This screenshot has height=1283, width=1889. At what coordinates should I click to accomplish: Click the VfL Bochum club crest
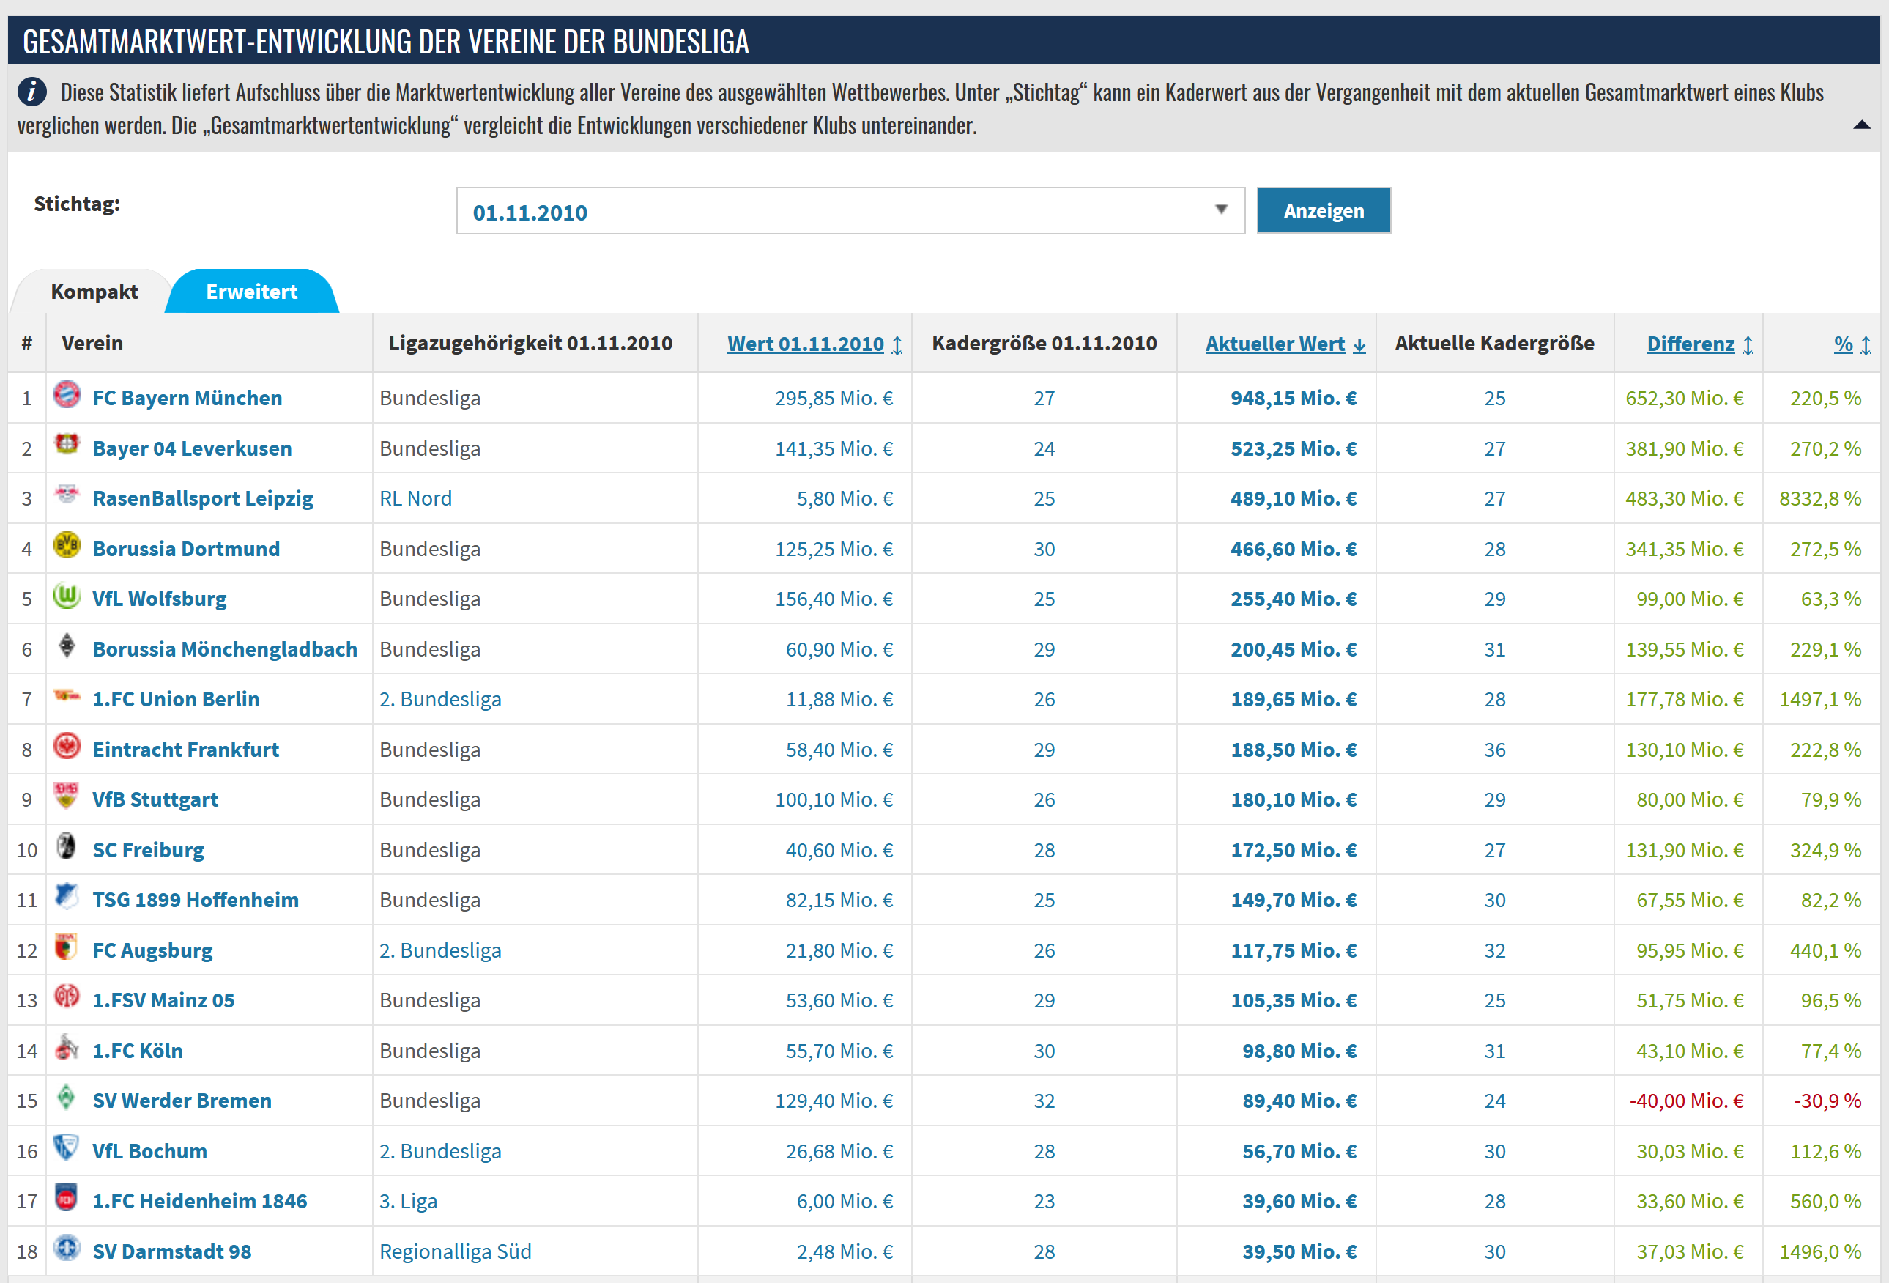(67, 1147)
